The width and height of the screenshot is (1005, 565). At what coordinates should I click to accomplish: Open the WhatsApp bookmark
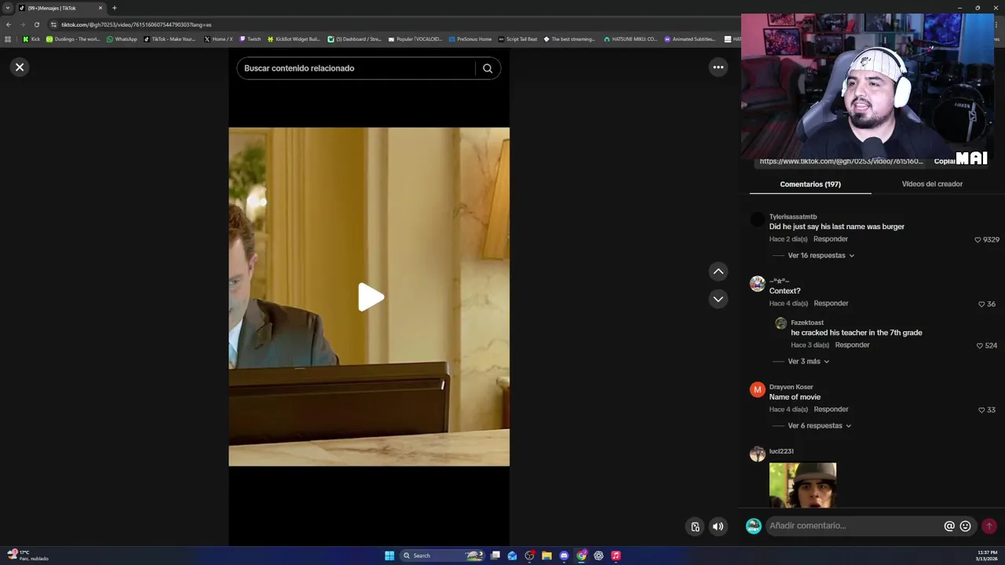pyautogui.click(x=122, y=39)
